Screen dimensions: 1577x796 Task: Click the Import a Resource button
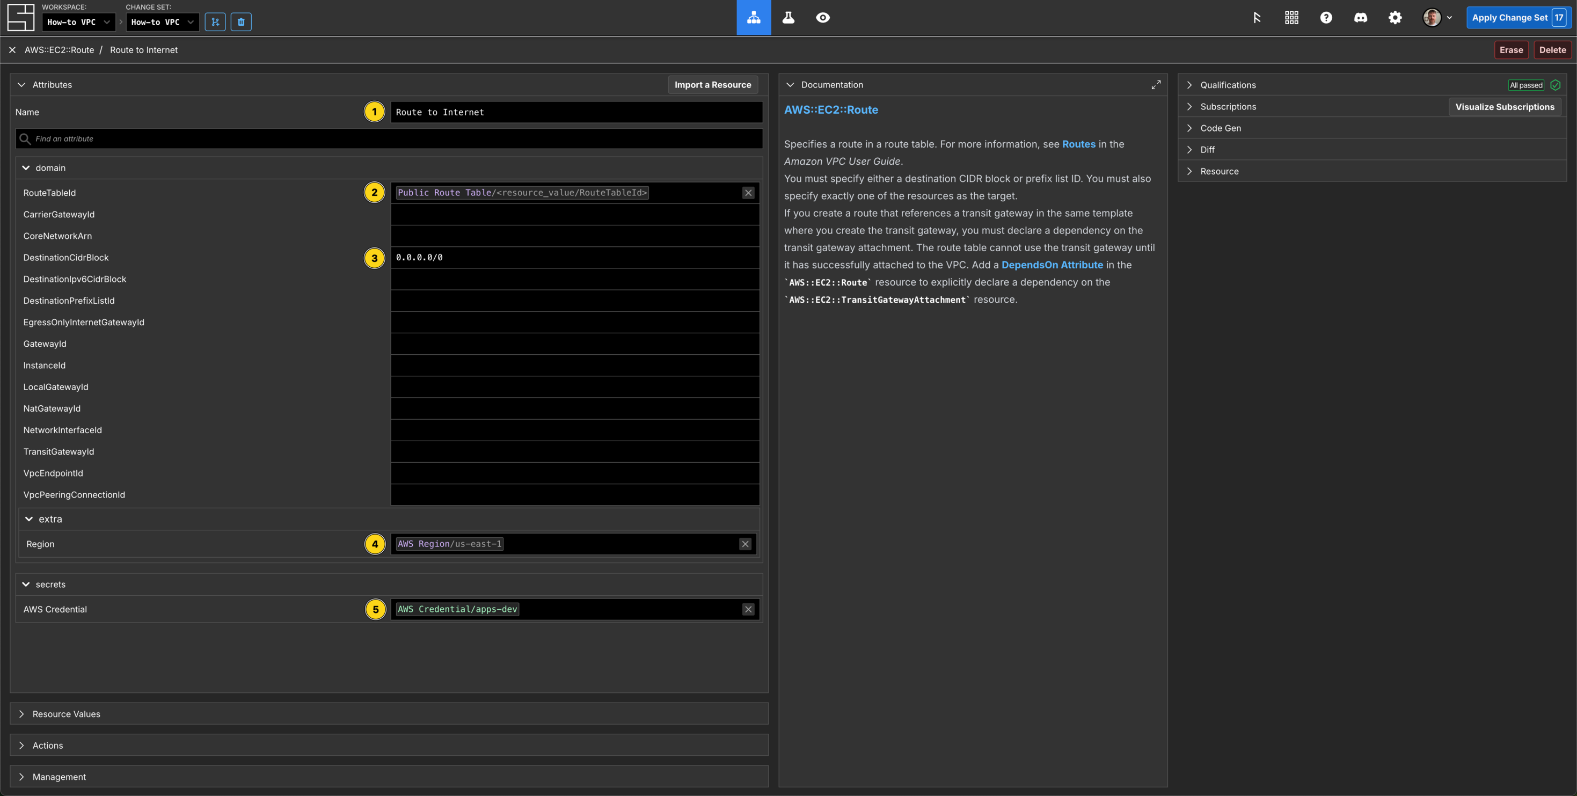point(713,84)
